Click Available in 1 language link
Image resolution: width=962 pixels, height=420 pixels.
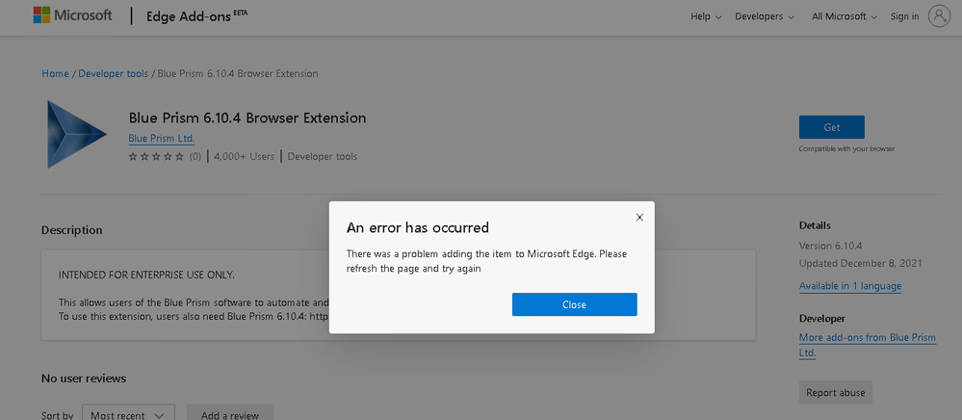pyautogui.click(x=850, y=286)
